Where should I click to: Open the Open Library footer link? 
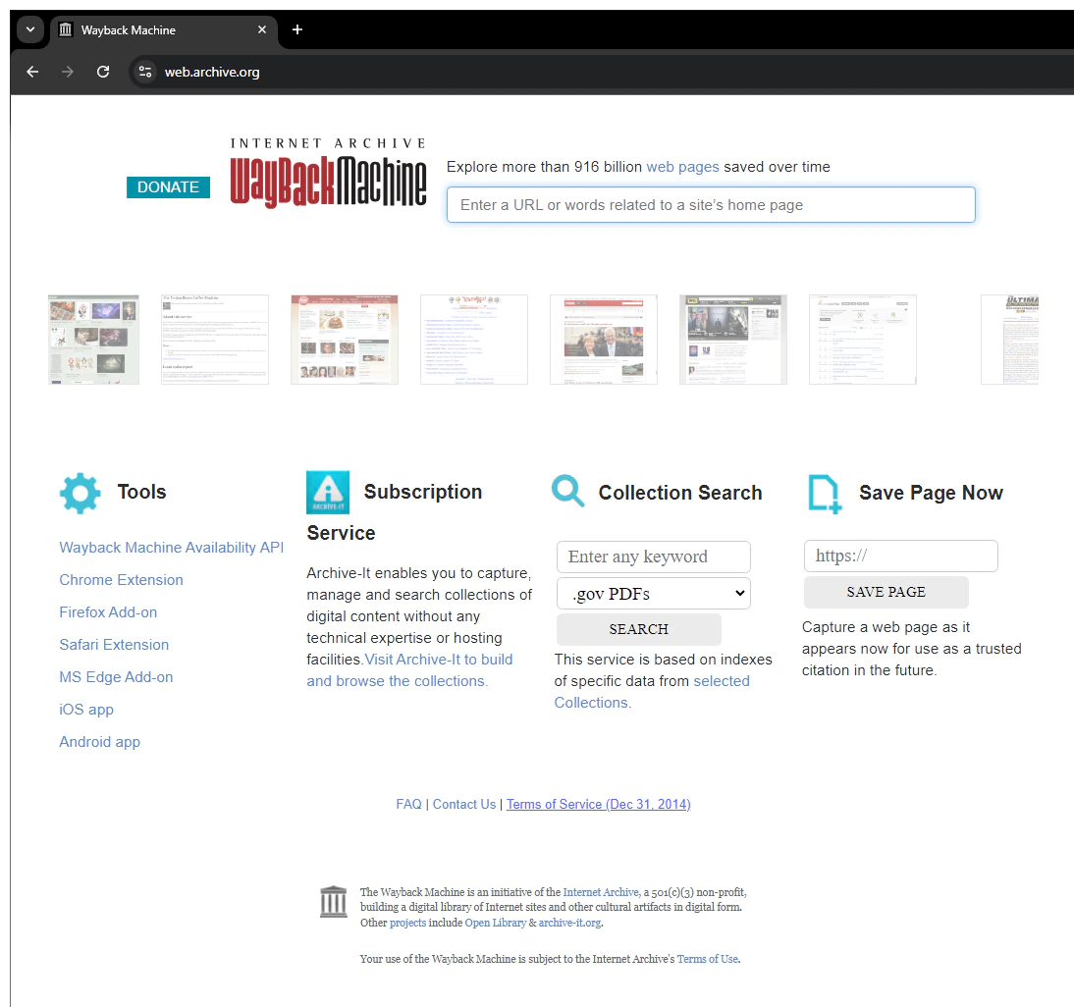(x=495, y=923)
